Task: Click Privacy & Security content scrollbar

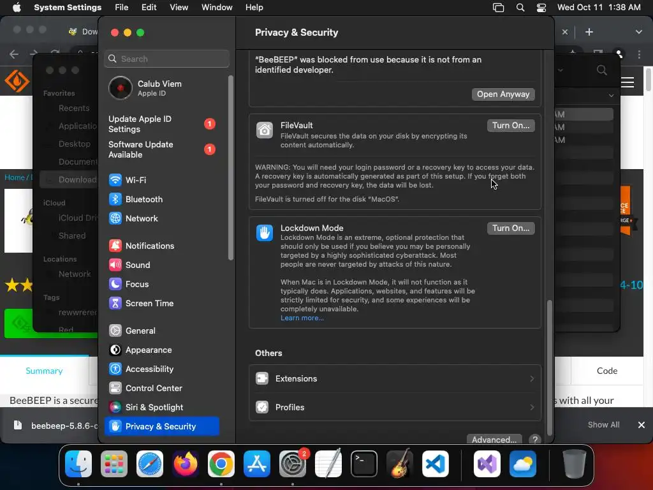Action: coord(550,367)
